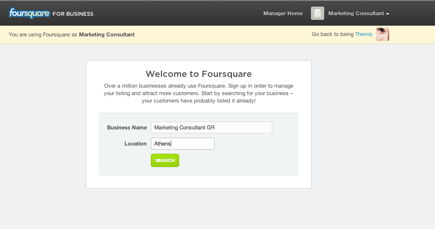Click Themis profile avatar photo
The width and height of the screenshot is (435, 229).
(x=382, y=34)
